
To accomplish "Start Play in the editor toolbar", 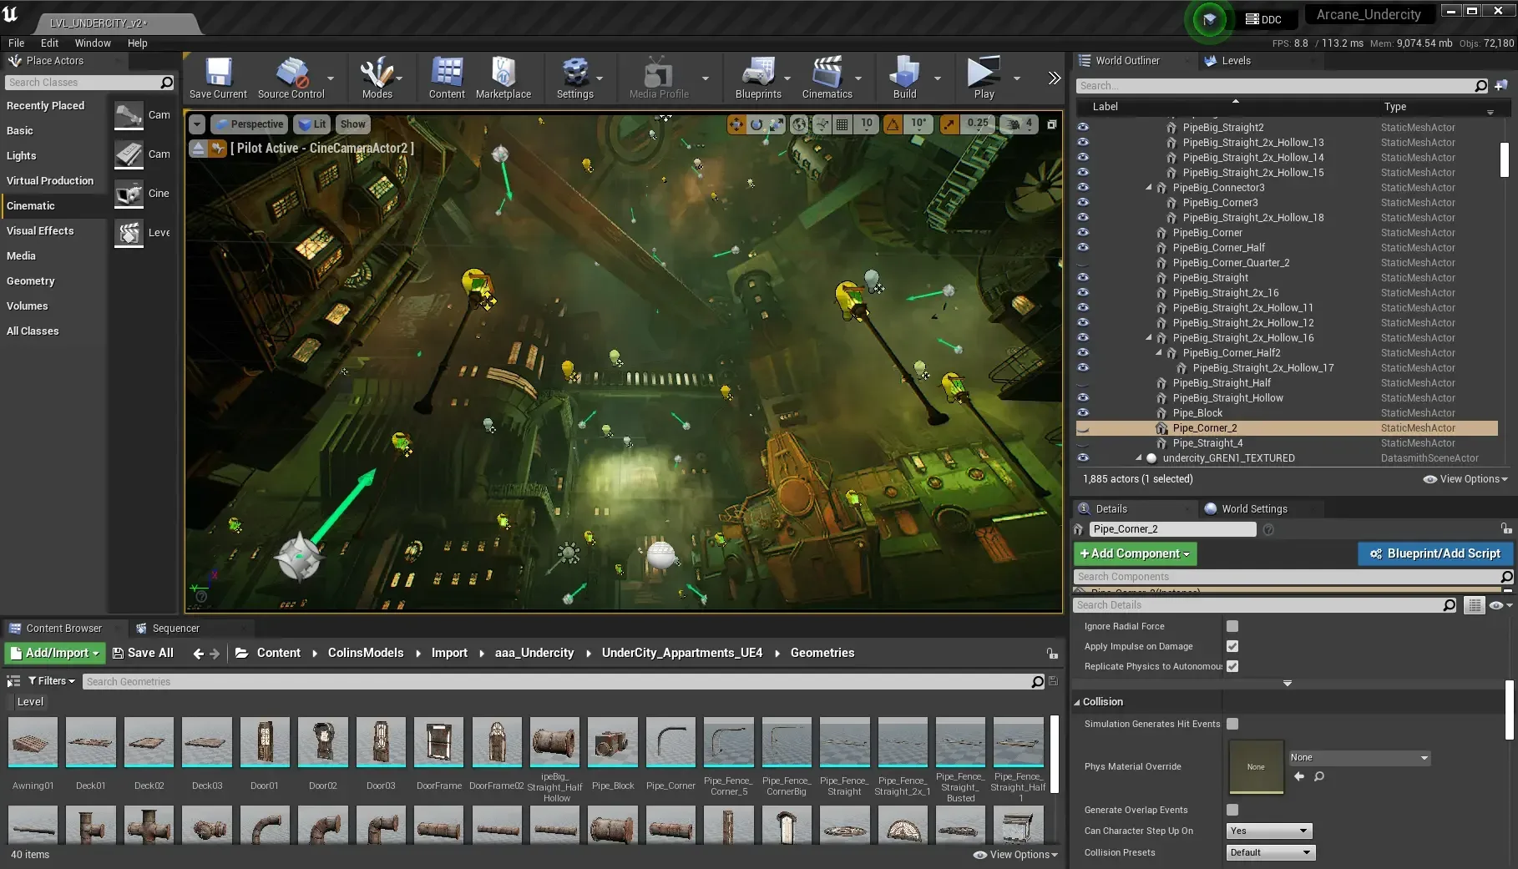I will coord(984,78).
